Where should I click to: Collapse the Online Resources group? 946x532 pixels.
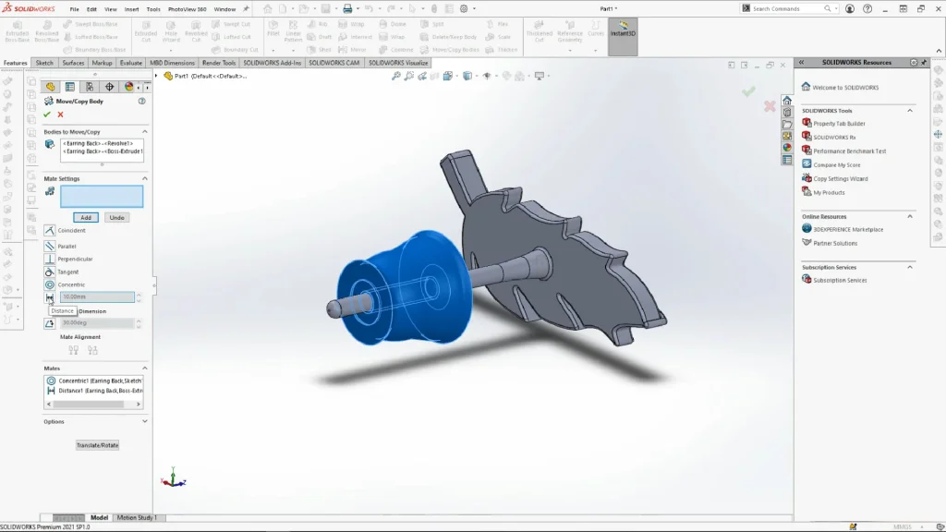pos(910,216)
